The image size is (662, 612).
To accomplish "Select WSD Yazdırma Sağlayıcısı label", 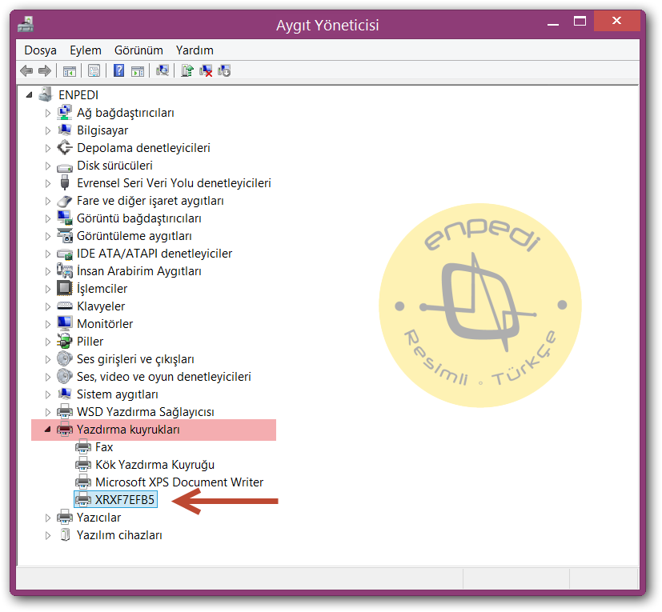I will click(145, 411).
